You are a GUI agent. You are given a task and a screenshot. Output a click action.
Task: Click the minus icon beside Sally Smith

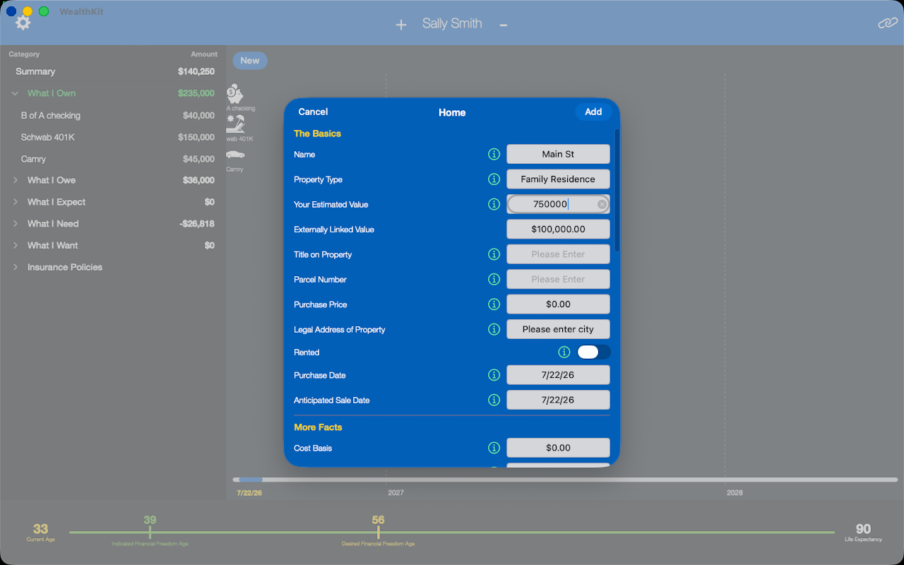click(x=504, y=25)
